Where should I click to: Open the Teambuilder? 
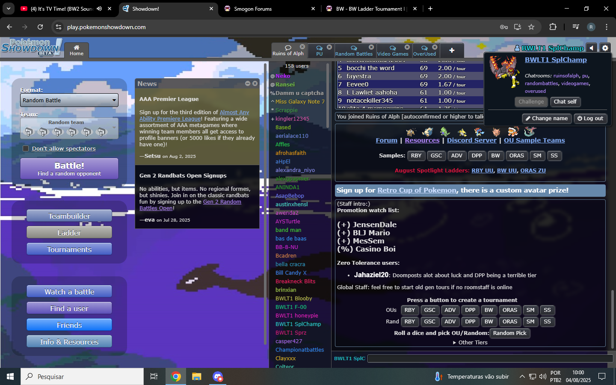pos(69,216)
